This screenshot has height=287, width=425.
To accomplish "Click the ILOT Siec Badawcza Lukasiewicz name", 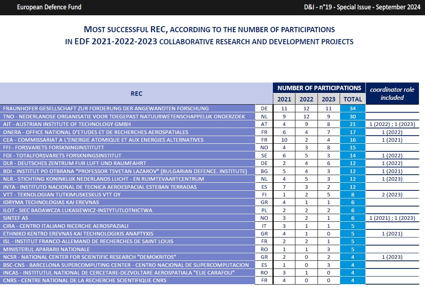I will (78, 210).
